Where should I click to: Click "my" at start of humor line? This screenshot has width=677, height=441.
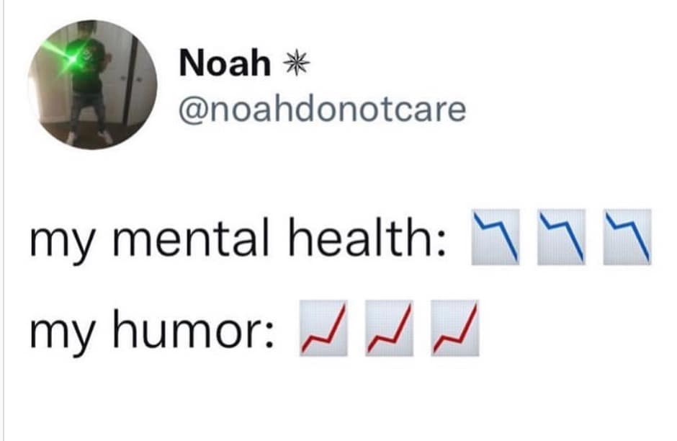(61, 334)
